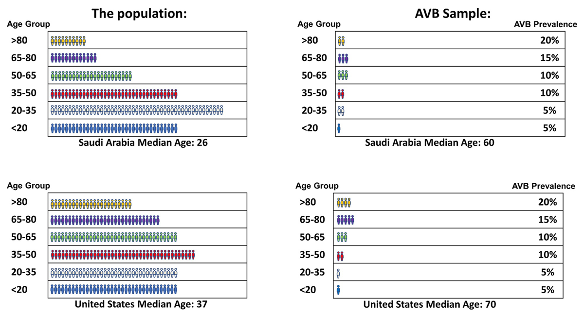Click the red 35-50 figures in United States population
The width and height of the screenshot is (584, 315).
click(x=123, y=255)
